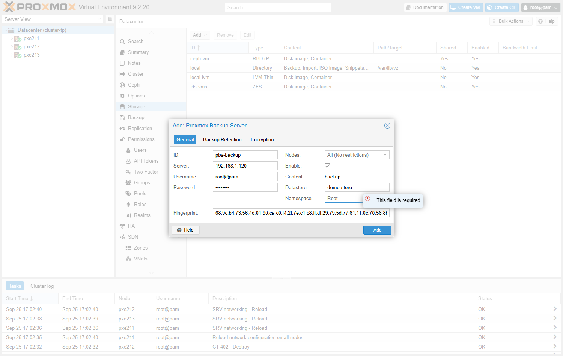Expand the CT 402 - Destroy task row
563x356 pixels.
(x=555, y=347)
